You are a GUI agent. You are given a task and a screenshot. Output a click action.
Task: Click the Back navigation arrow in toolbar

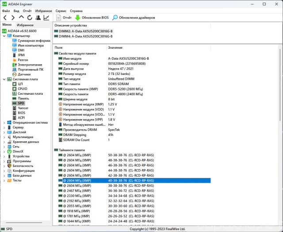click(5, 18)
